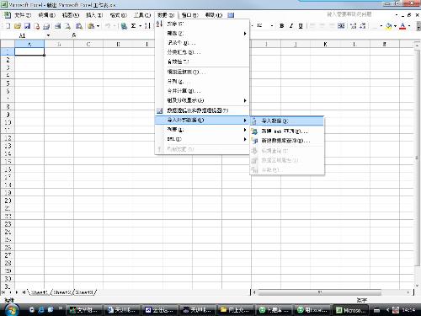The width and height of the screenshot is (421, 316).
Task: Click the icon beside 新建数据库查询
Action: 254,141
